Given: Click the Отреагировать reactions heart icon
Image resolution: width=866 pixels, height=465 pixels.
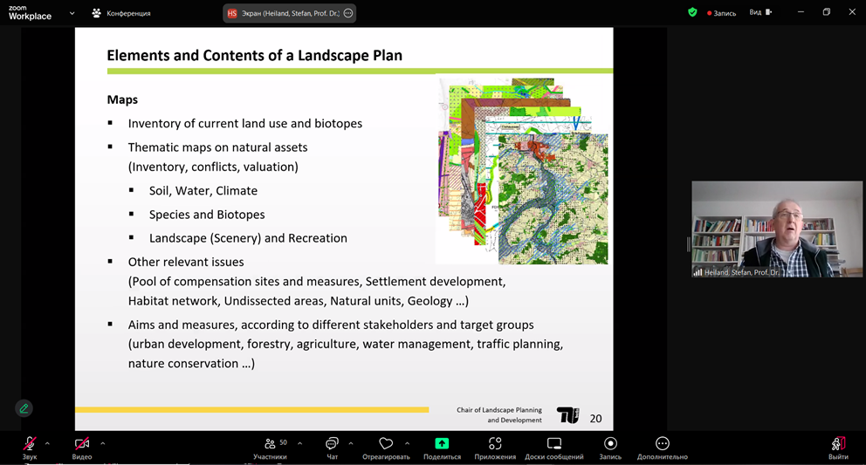Looking at the screenshot, I should pos(386,444).
